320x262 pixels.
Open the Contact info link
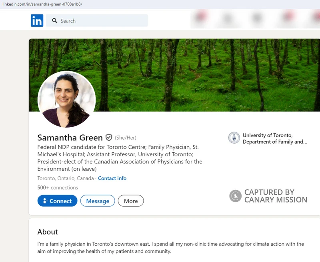(112, 178)
